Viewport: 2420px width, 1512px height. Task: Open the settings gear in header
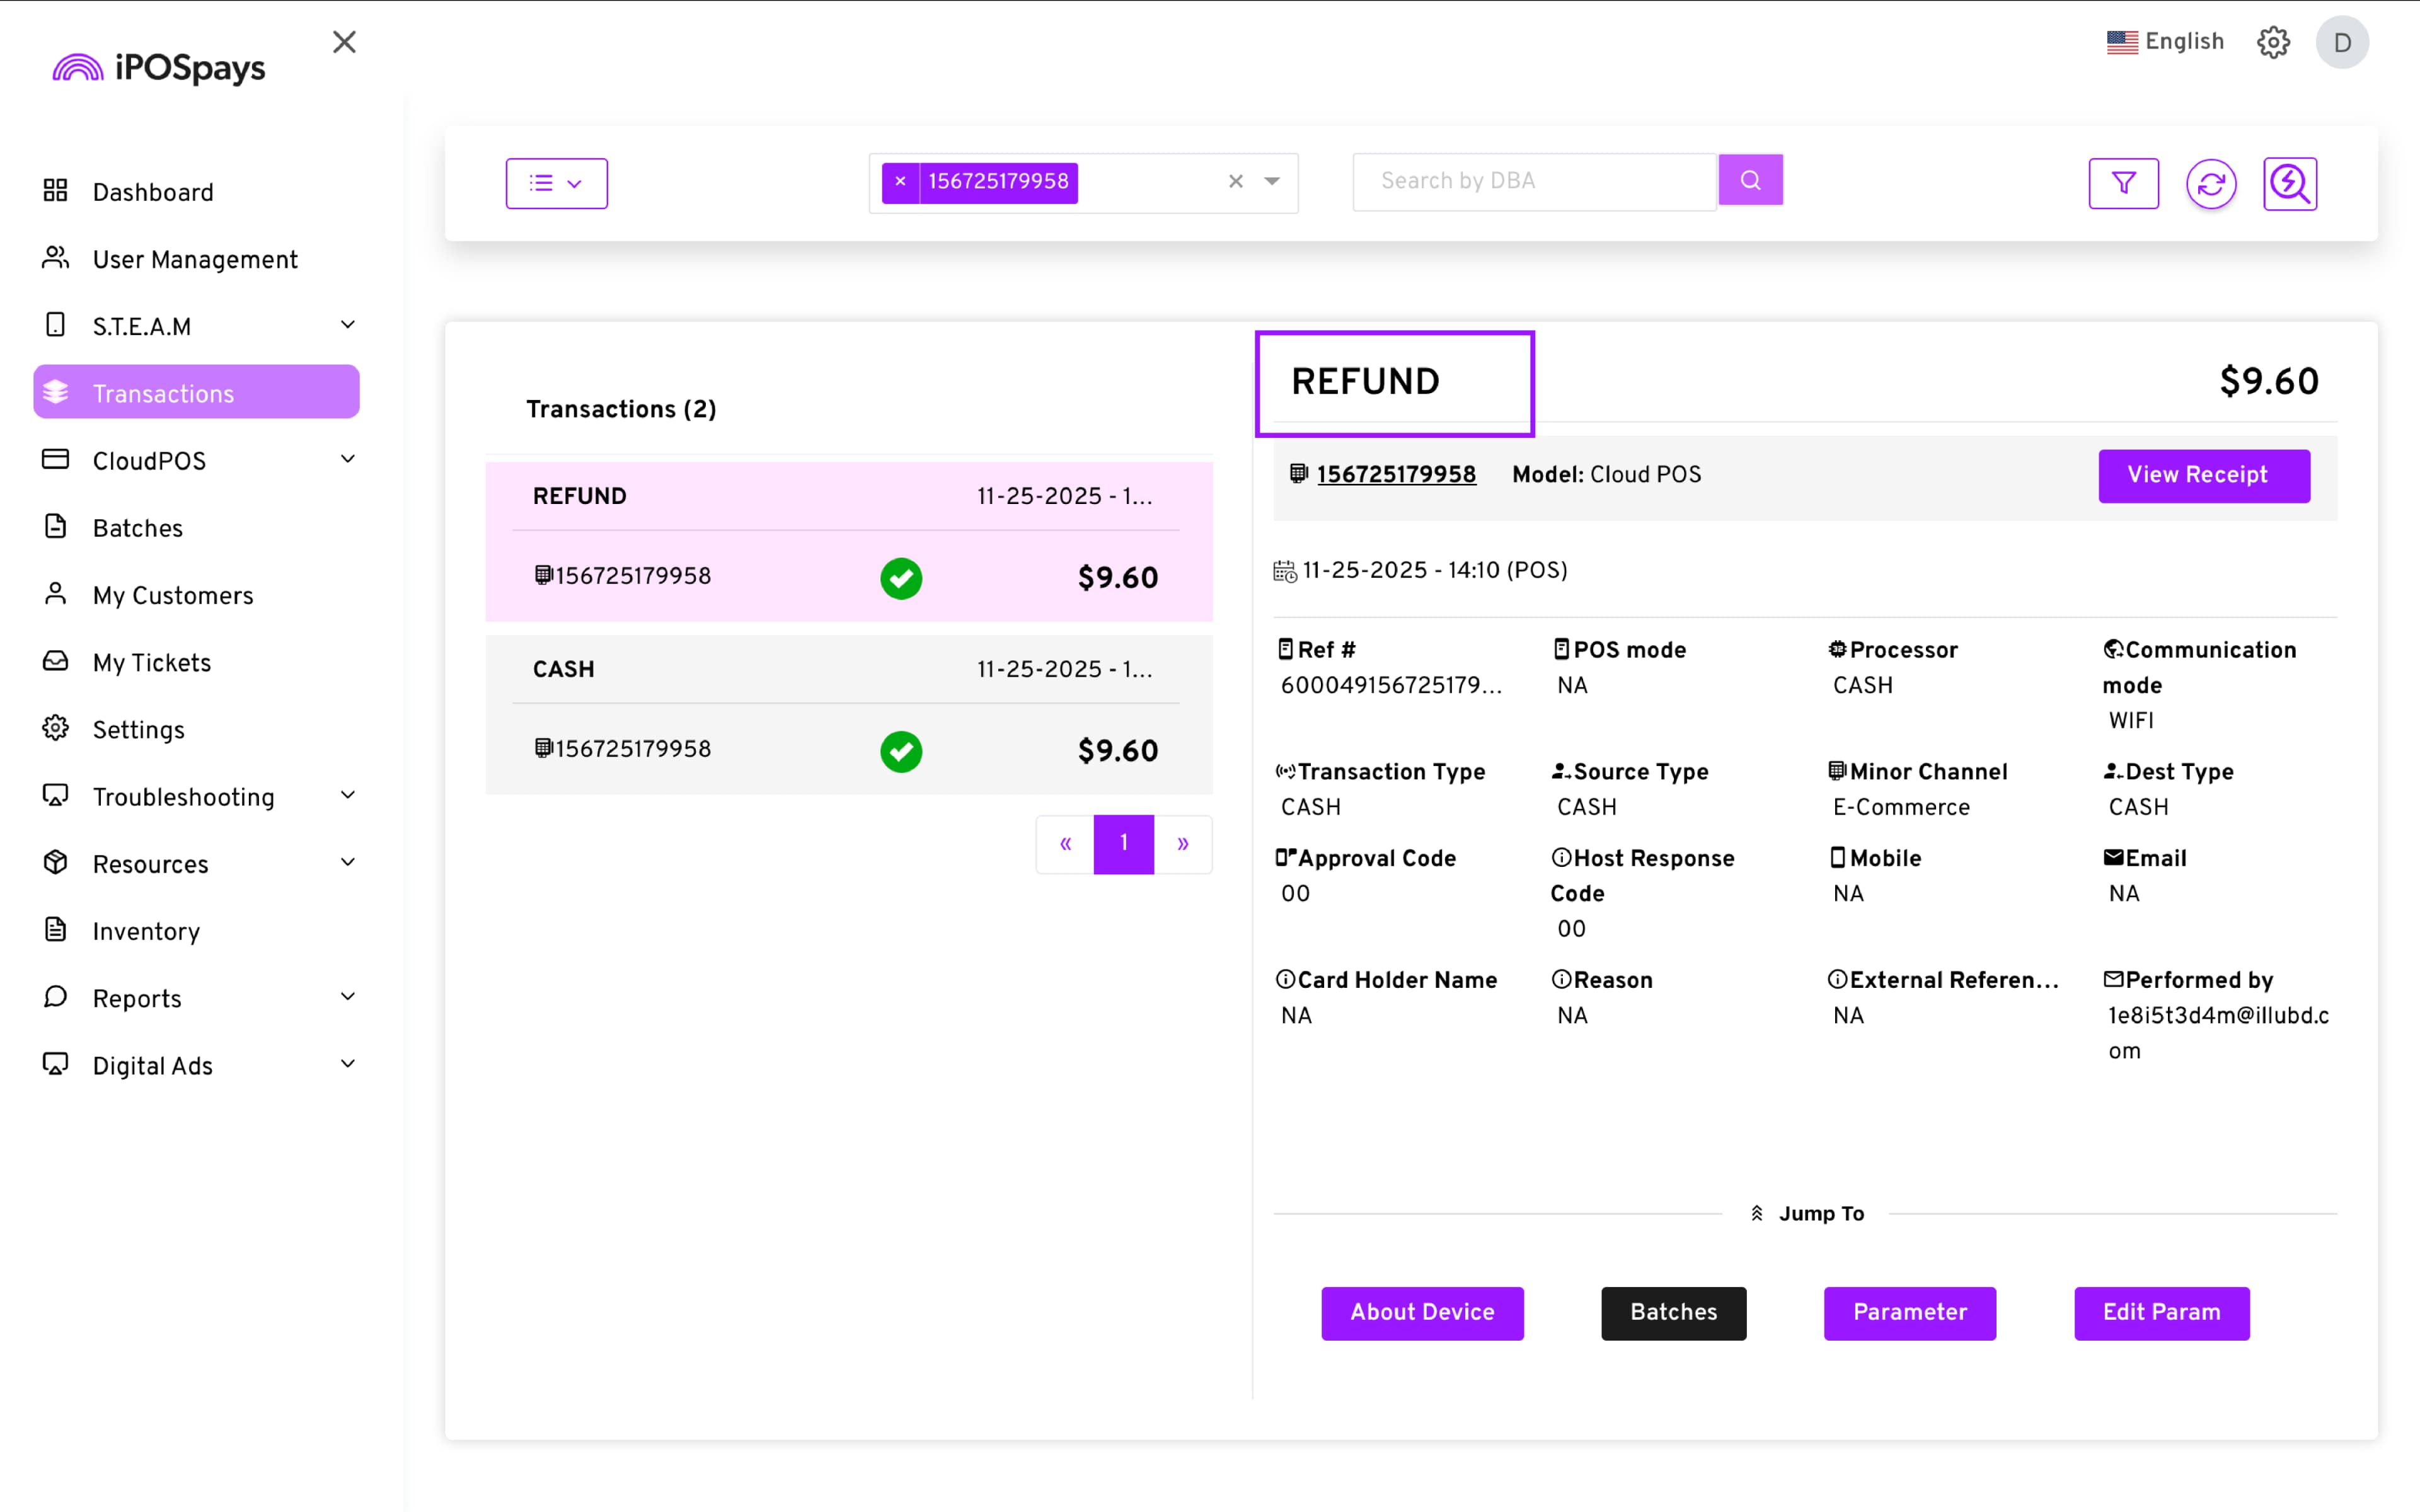[x=2273, y=42]
